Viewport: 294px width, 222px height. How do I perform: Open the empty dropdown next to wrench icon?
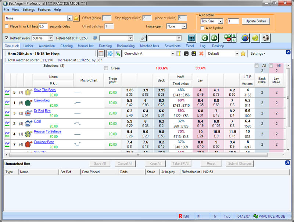pos(179,38)
